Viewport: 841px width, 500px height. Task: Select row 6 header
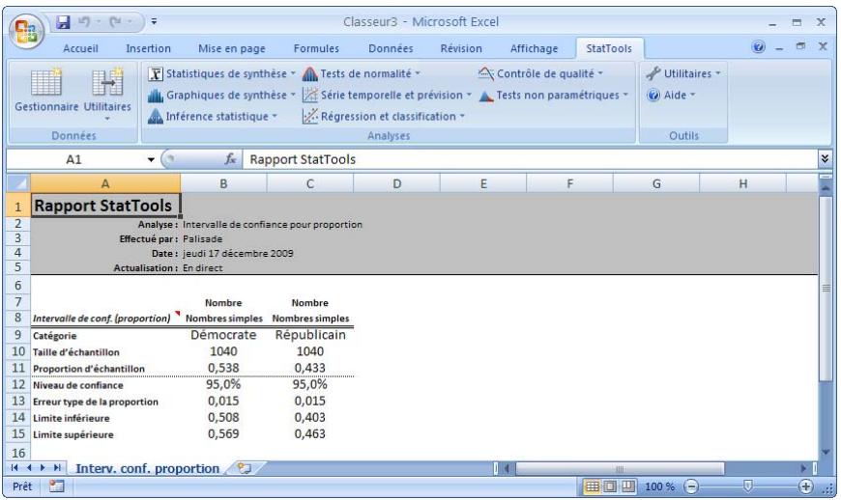(18, 286)
